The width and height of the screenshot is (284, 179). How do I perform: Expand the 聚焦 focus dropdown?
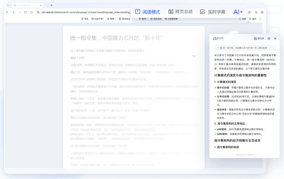click(x=111, y=19)
